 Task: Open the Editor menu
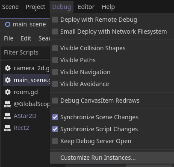pyautogui.click(x=86, y=7)
